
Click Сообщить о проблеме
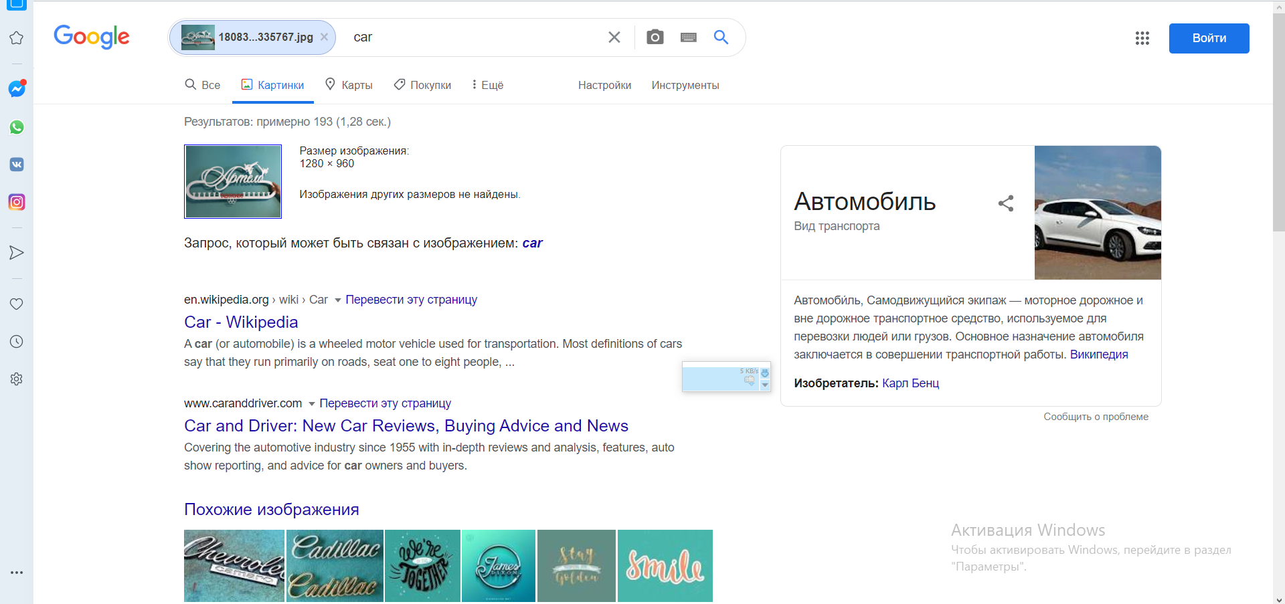pyautogui.click(x=1096, y=417)
